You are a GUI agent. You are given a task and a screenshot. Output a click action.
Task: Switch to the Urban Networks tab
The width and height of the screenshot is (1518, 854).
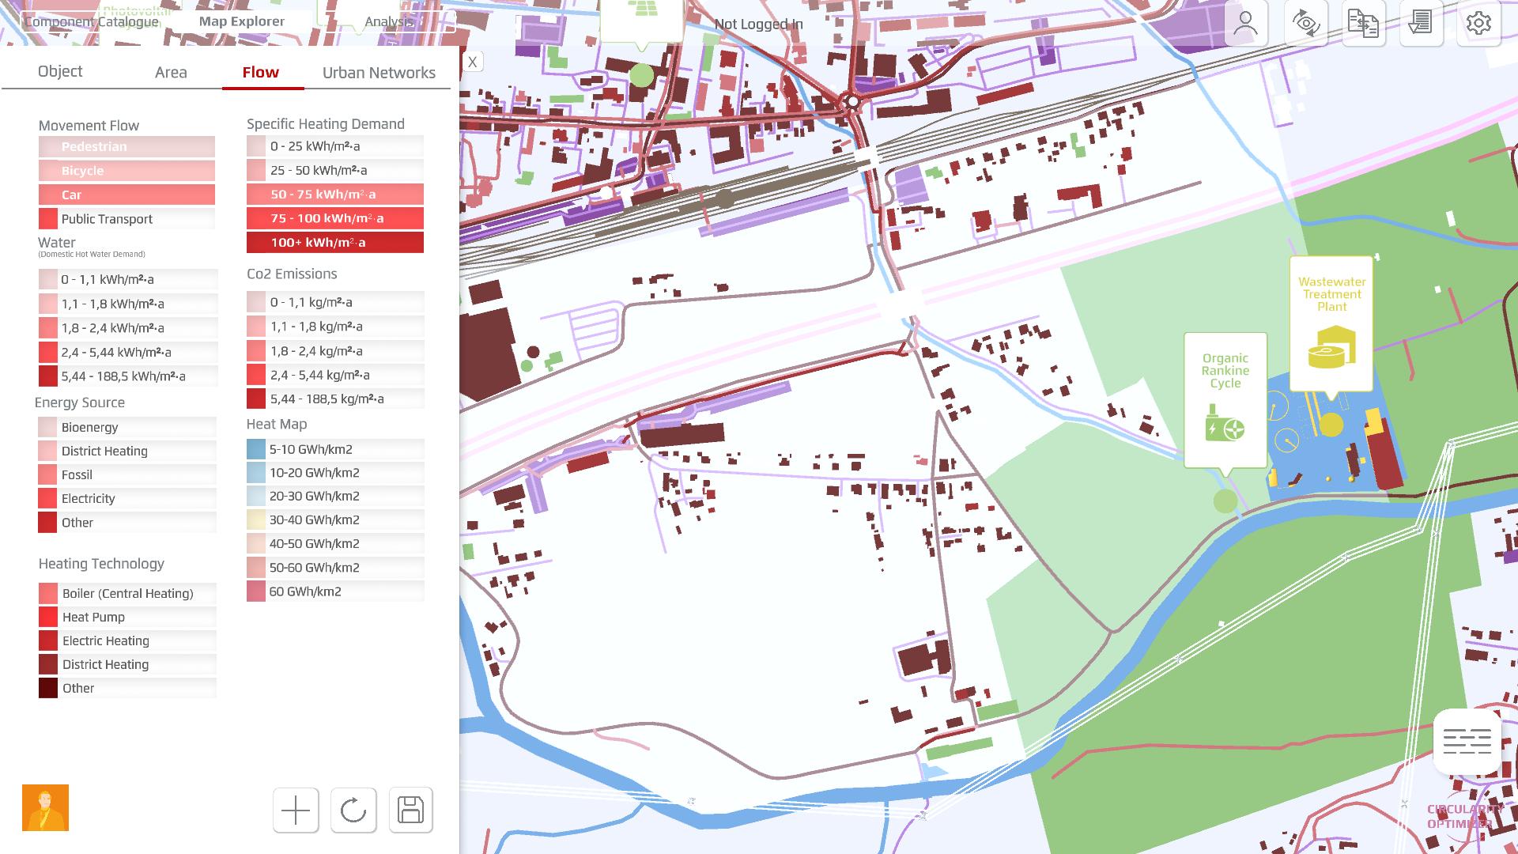click(379, 73)
